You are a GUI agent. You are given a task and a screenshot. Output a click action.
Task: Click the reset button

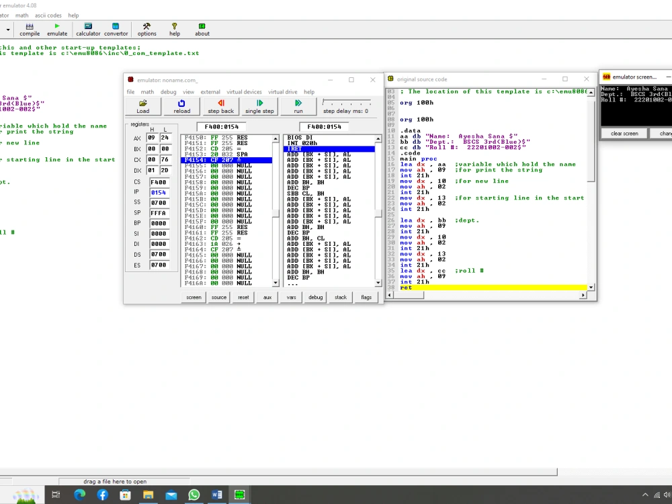243,297
